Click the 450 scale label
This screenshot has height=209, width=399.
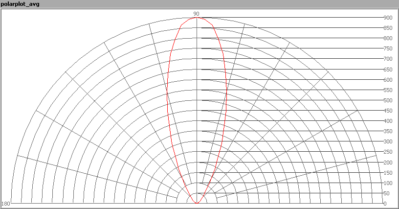(x=388, y=111)
